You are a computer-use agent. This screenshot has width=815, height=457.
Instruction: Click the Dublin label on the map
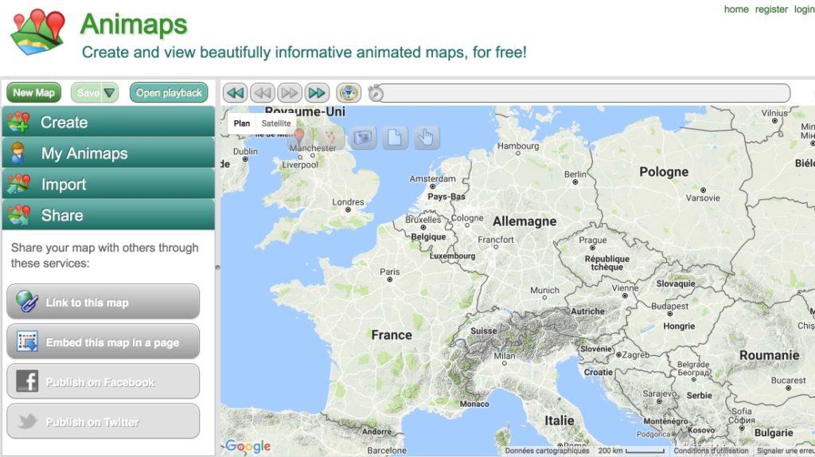pyautogui.click(x=245, y=150)
